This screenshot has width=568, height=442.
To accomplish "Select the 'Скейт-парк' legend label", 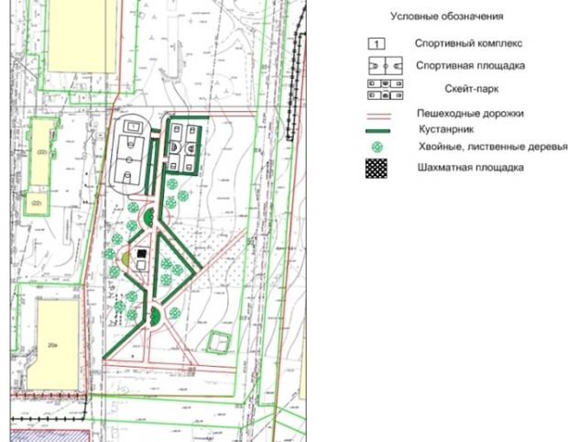I will point(464,89).
